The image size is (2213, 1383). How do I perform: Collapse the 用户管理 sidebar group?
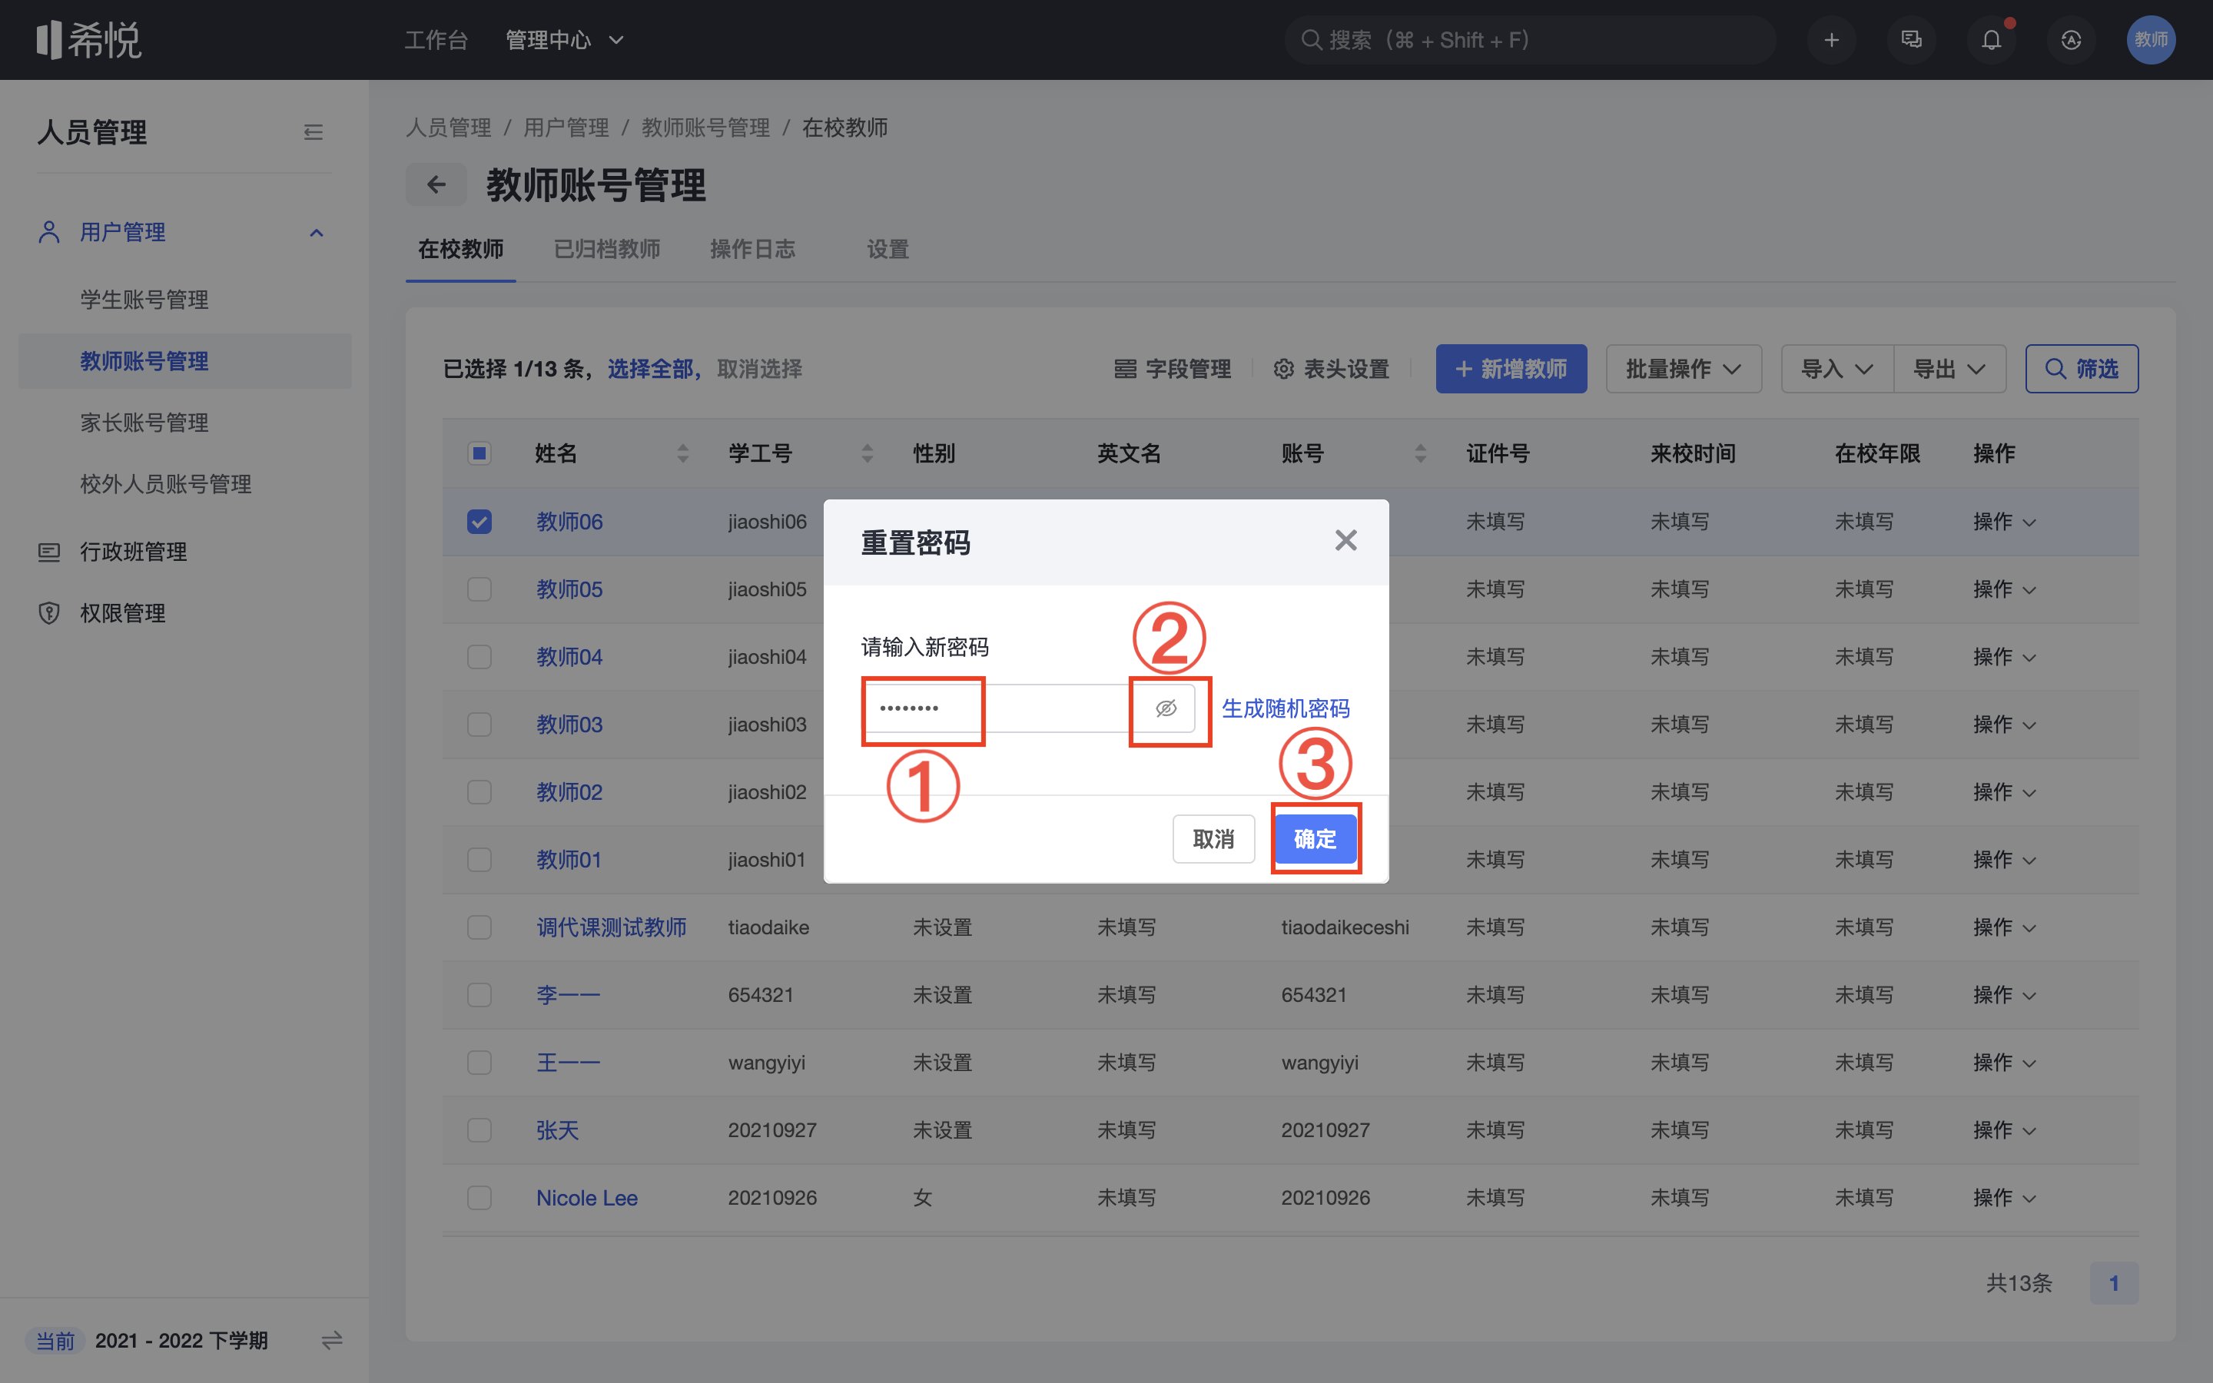[x=317, y=232]
